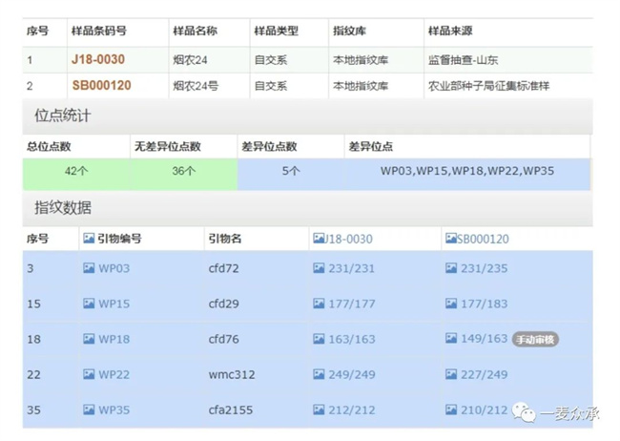Click the green 36个 no-difference count cell
Image resolution: width=620 pixels, height=441 pixels.
[x=184, y=172]
